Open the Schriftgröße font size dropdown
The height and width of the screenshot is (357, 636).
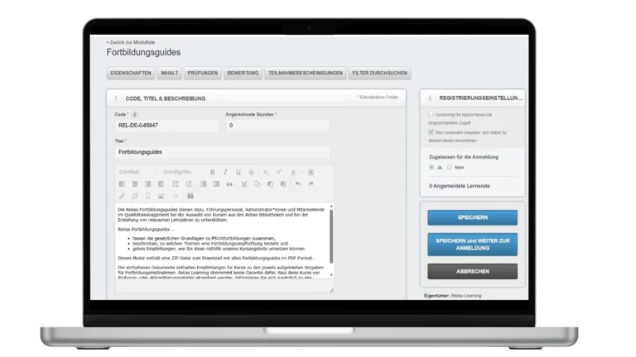[x=181, y=172]
